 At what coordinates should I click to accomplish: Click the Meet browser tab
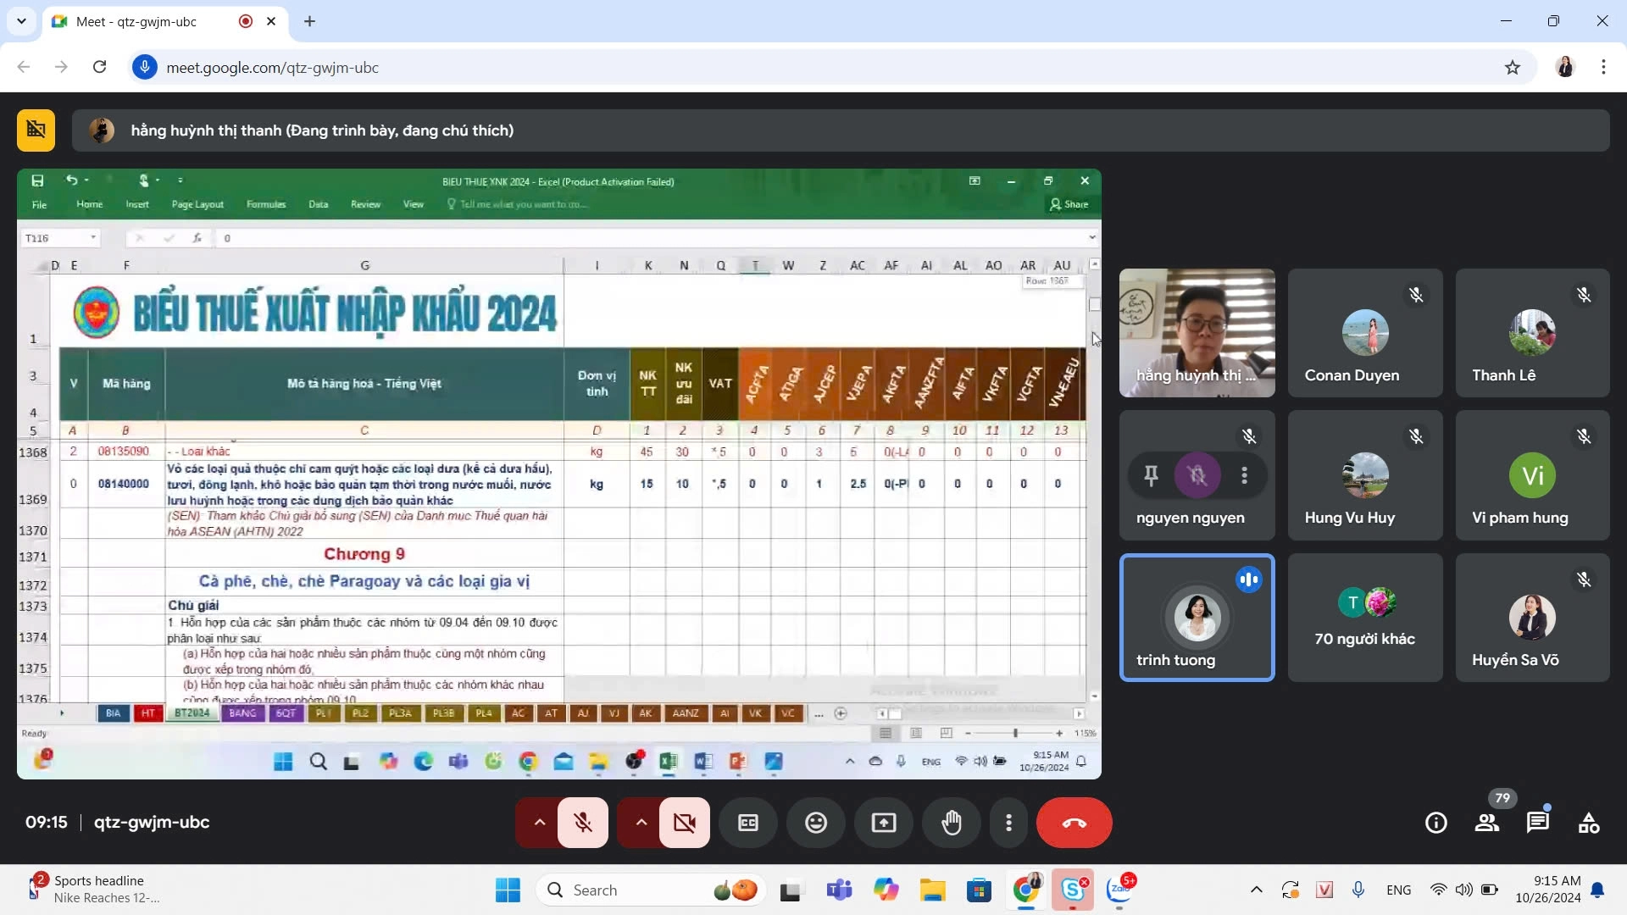click(136, 22)
